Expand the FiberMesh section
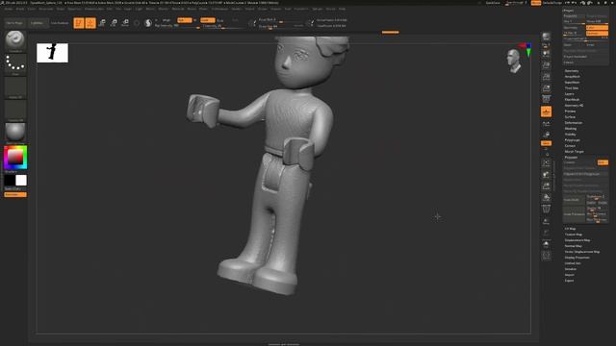 click(572, 100)
